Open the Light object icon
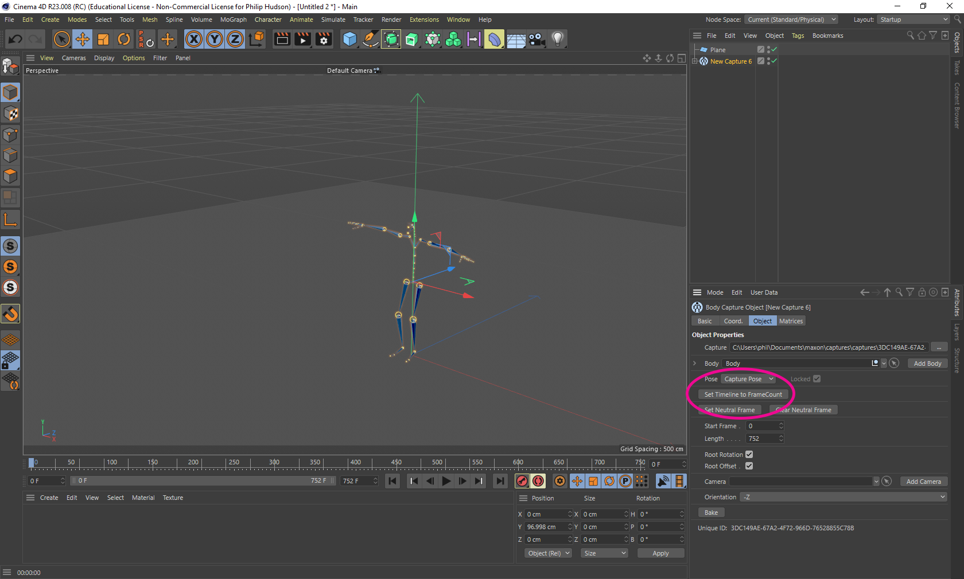 tap(557, 39)
